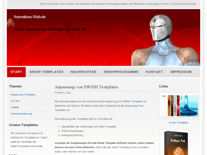Viewport: 207px width, 155px height.
Task: Open the Anpassung Templates sidebar link
Action: (23, 95)
